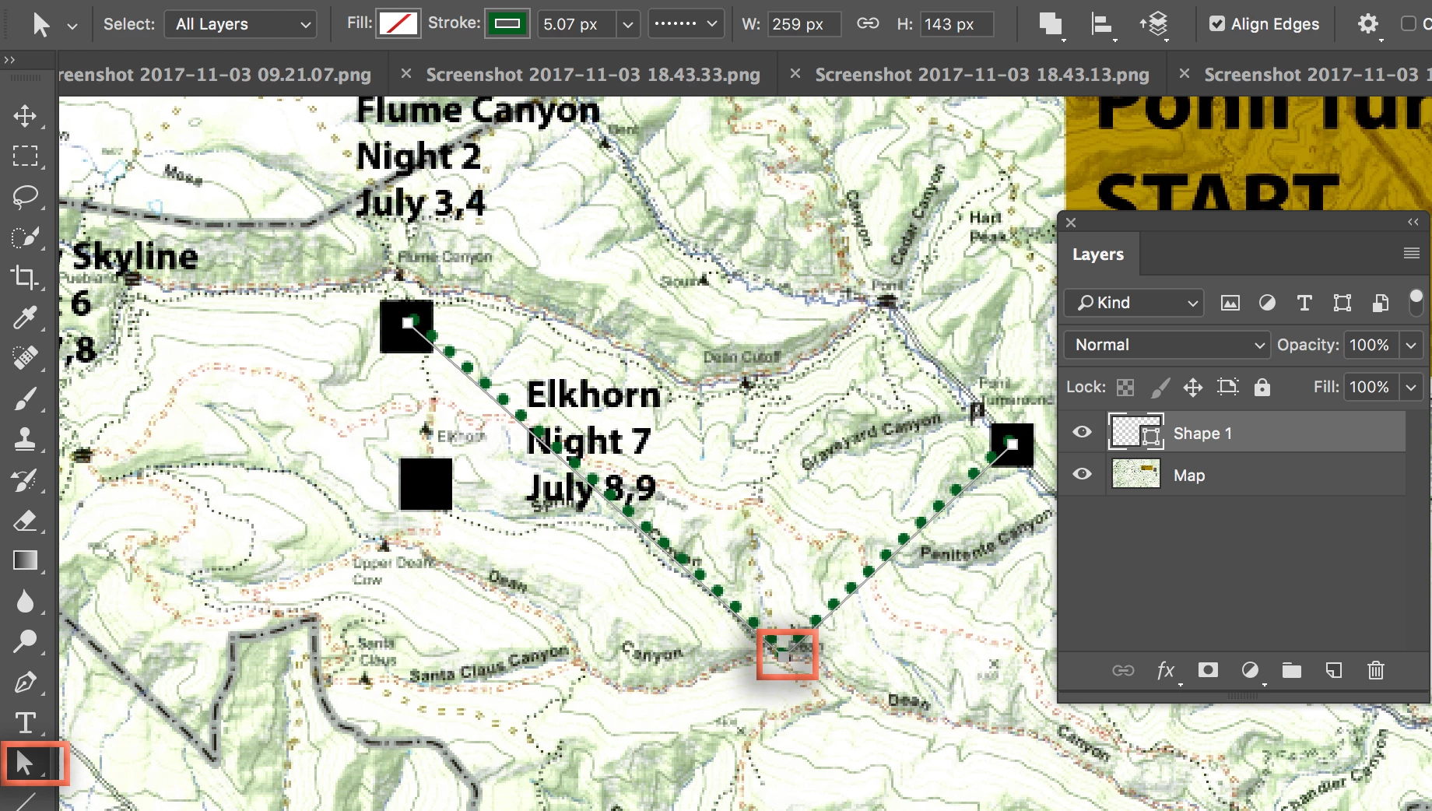Toggle the Align Edges checkbox
The image size is (1432, 811).
coord(1217,24)
